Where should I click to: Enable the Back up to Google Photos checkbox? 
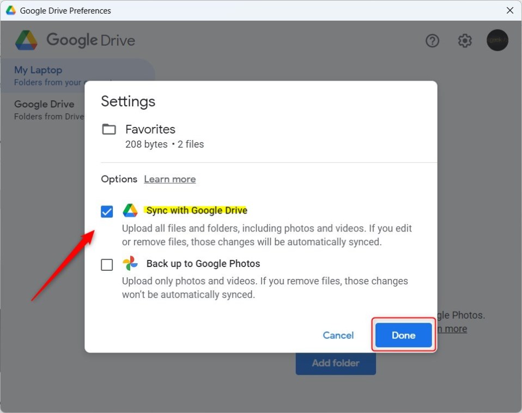[x=107, y=265]
